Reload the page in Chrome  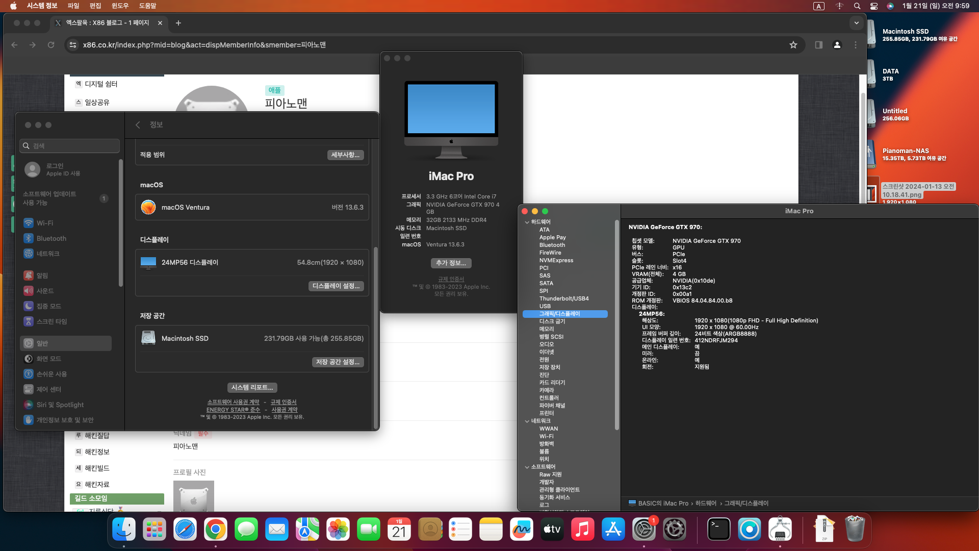(x=51, y=45)
